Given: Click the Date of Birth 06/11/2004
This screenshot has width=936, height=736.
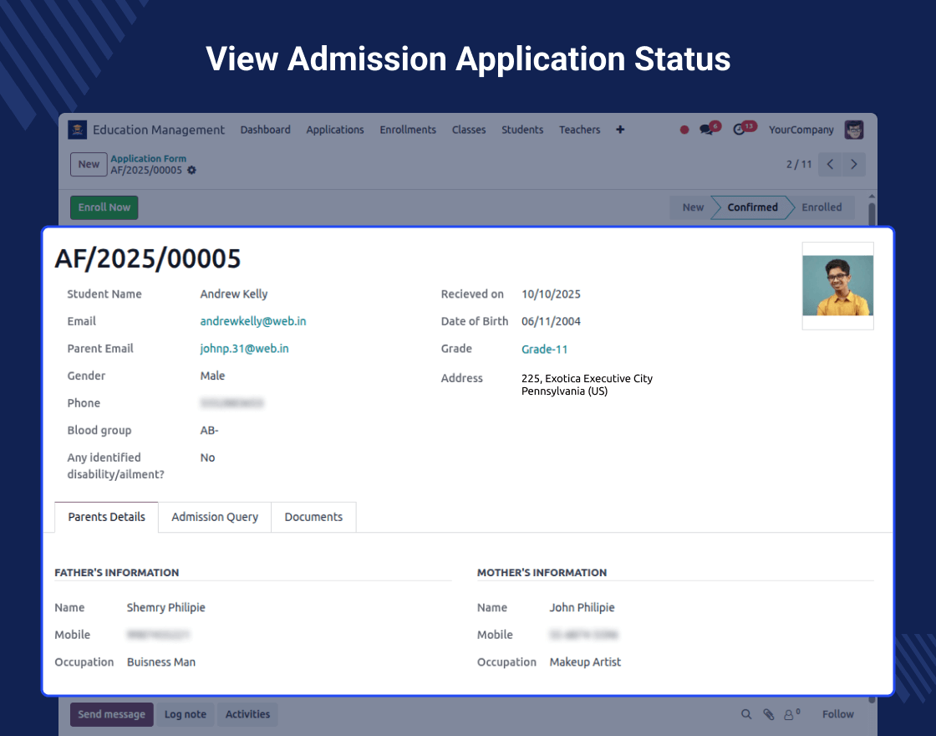Looking at the screenshot, I should [551, 321].
